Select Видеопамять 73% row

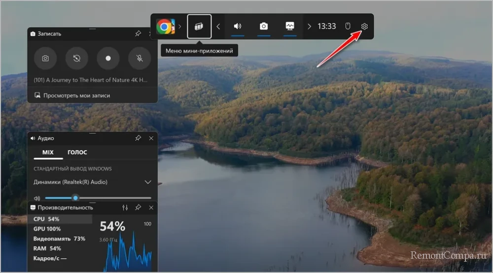tap(60, 239)
